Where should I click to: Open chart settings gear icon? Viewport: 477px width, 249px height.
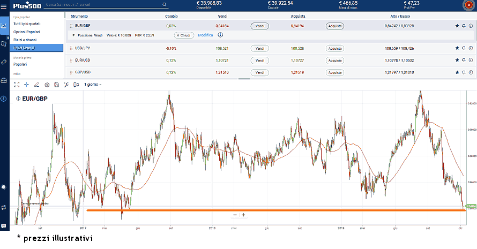(47, 85)
